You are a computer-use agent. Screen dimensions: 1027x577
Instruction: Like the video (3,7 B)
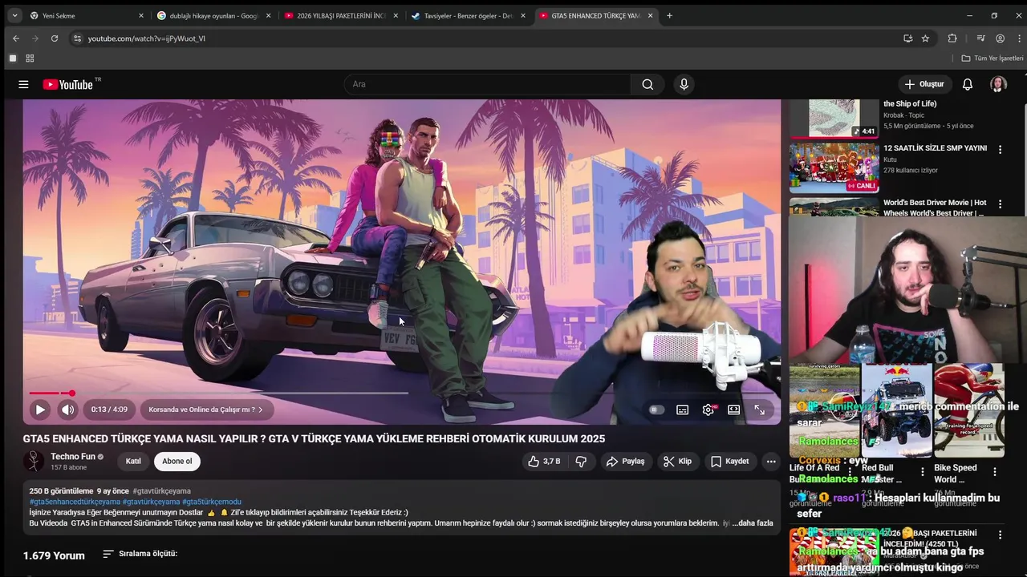[x=544, y=462]
